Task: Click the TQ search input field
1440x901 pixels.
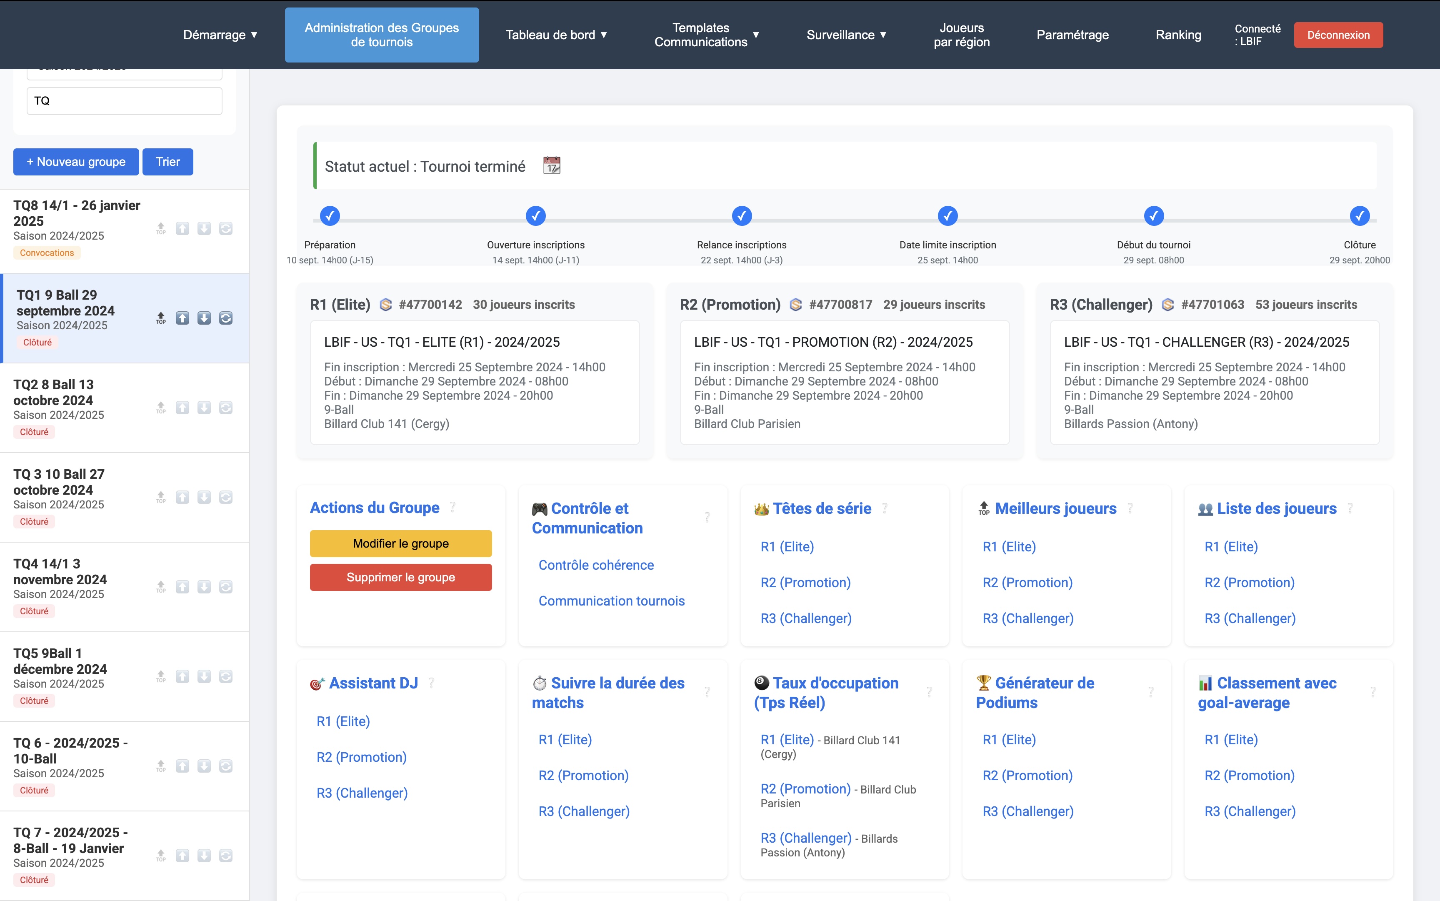Action: point(125,101)
